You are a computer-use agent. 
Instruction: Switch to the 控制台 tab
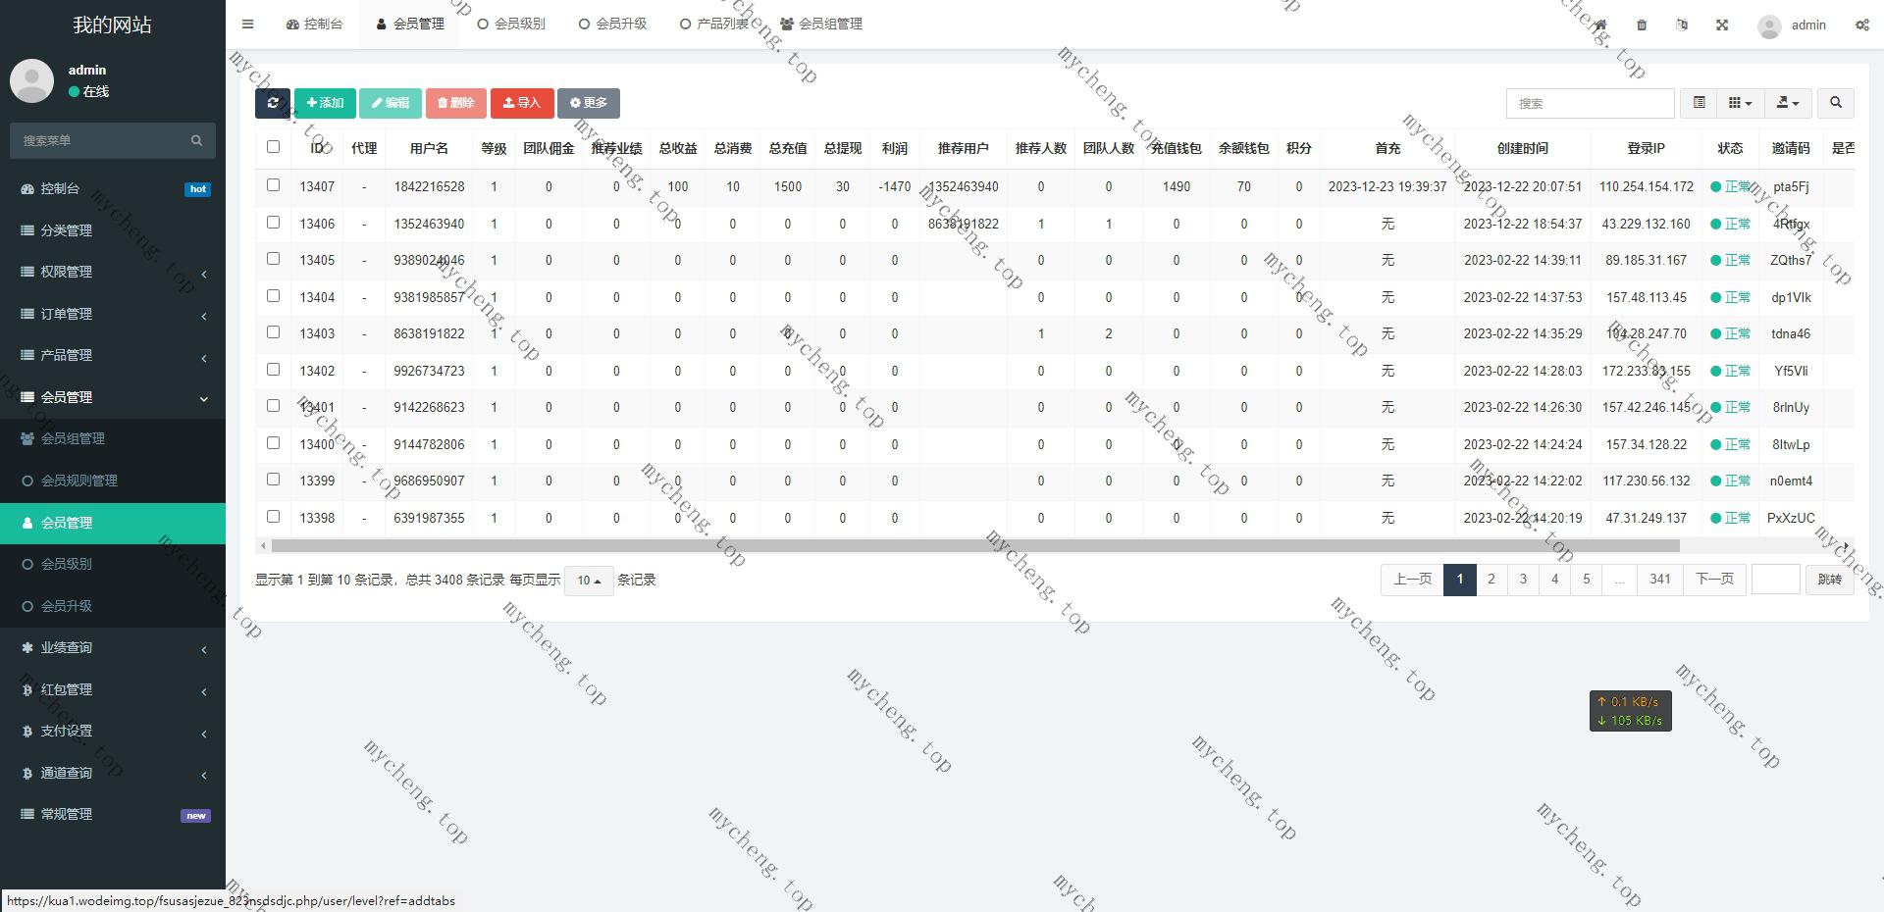[314, 25]
